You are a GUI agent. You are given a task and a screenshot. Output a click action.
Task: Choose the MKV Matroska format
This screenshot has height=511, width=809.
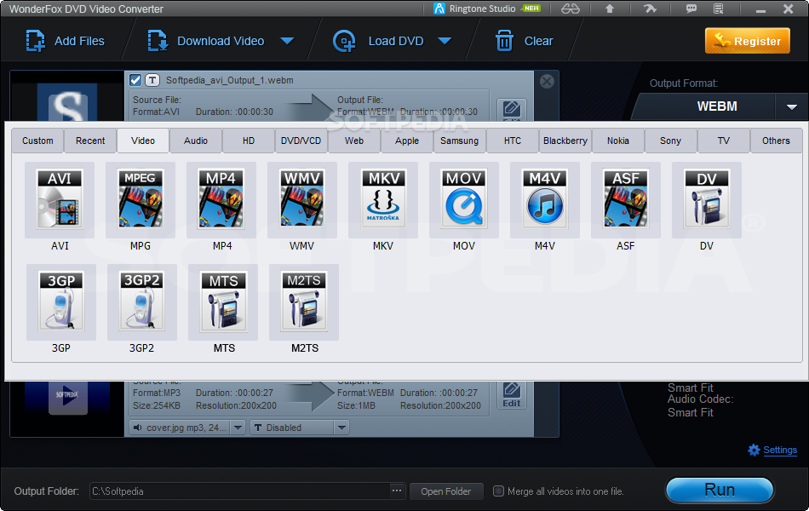click(x=383, y=200)
